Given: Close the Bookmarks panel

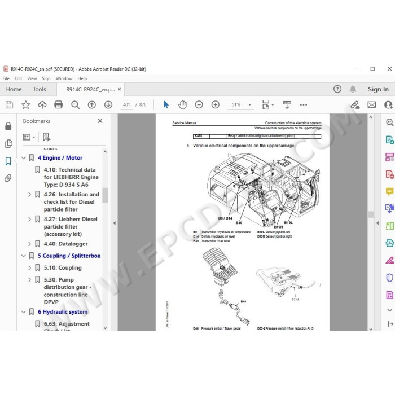Looking at the screenshot, I should [100, 121].
